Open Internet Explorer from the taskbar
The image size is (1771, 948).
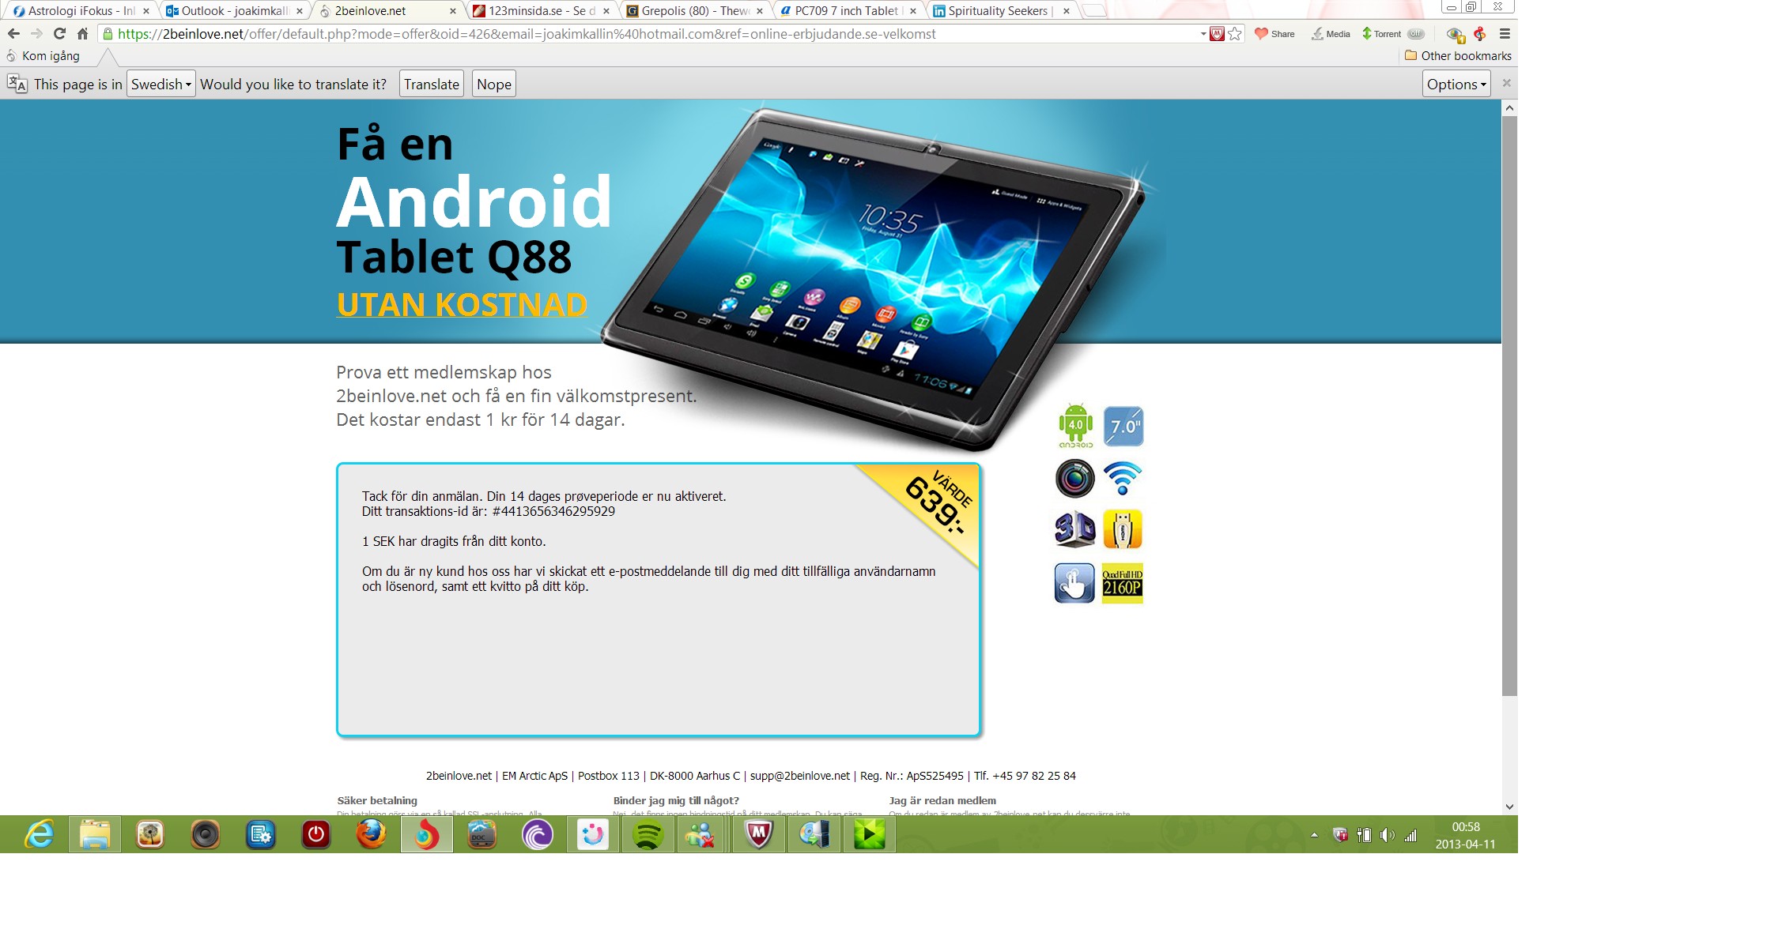tap(39, 834)
